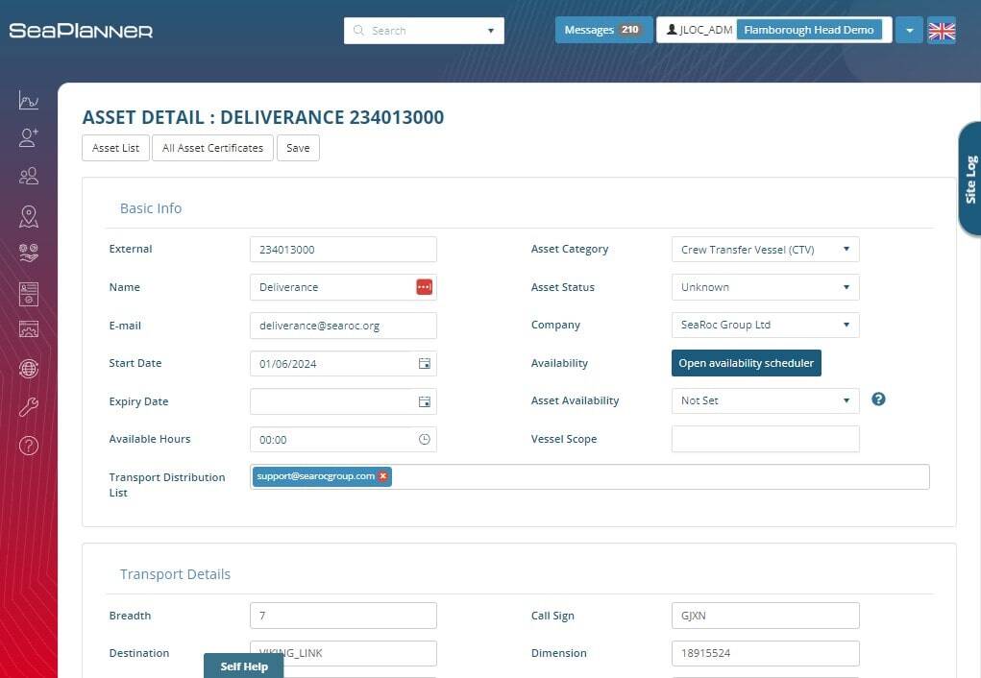Viewport: 981px width, 678px height.
Task: Expand the Search dropdown arrow
Action: click(490, 31)
